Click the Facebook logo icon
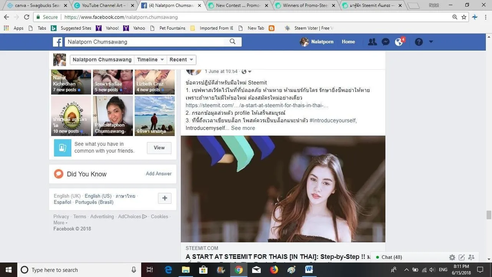Image resolution: width=492 pixels, height=277 pixels. (58, 42)
